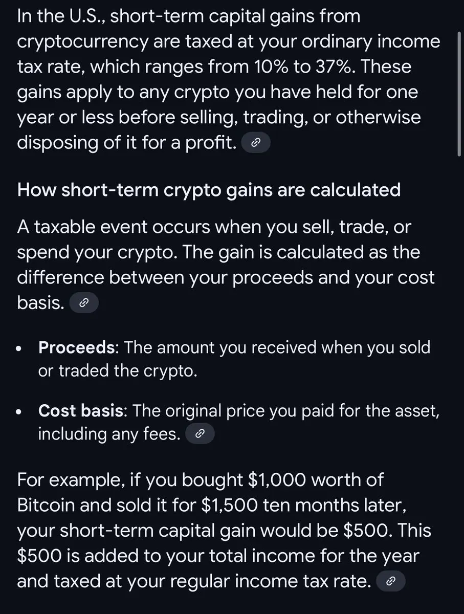
Task: Click the vertical scrollbar thumb on the right
Action: 459,94
